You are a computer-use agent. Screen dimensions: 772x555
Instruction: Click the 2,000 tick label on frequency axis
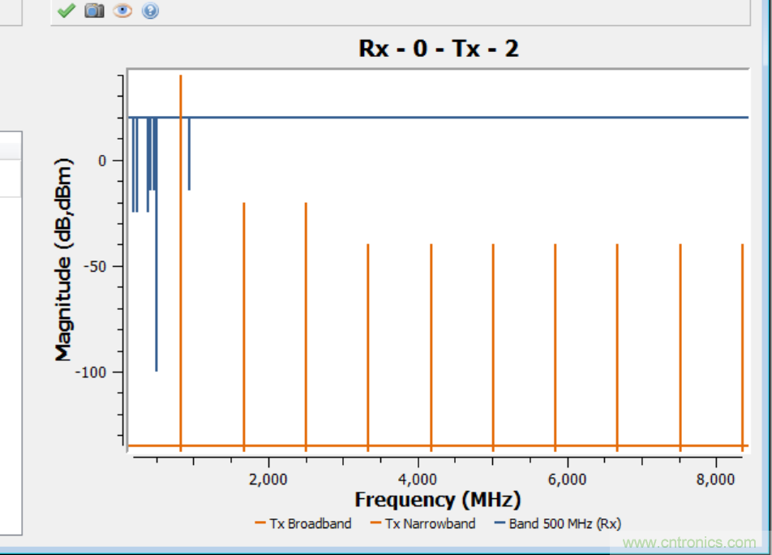coord(268,479)
